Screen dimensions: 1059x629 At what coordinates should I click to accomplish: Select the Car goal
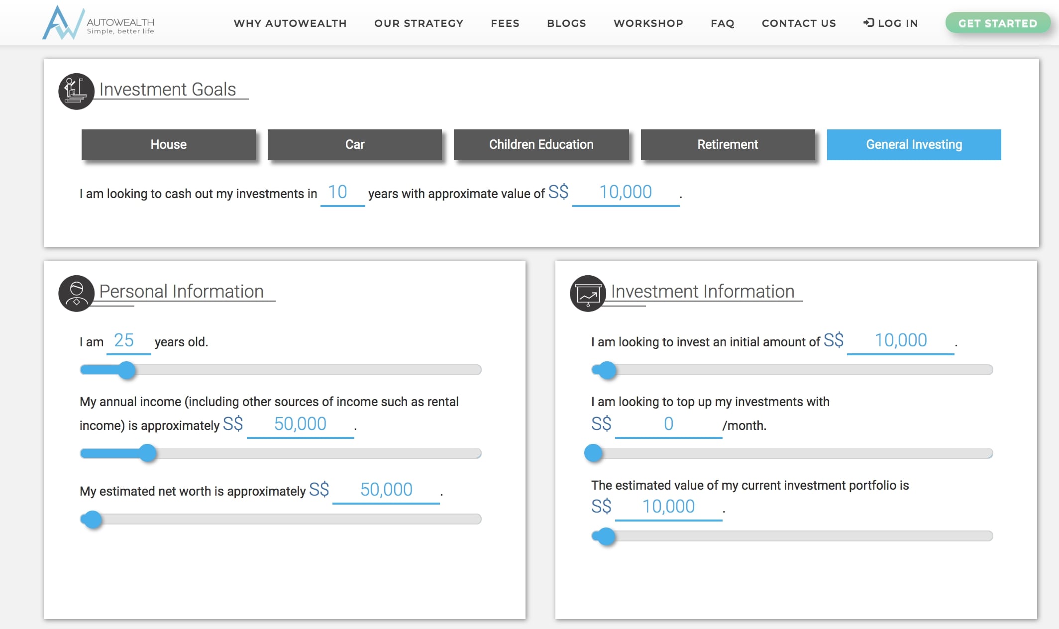pos(355,144)
